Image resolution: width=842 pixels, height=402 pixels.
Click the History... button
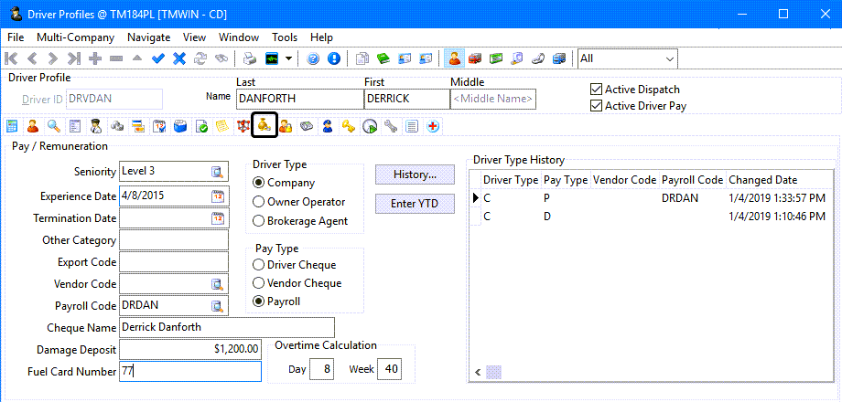415,175
